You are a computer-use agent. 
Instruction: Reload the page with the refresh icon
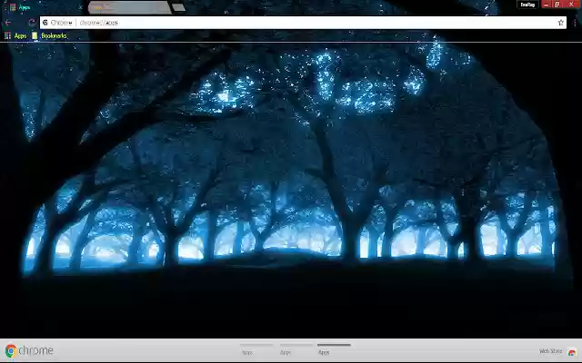32,23
